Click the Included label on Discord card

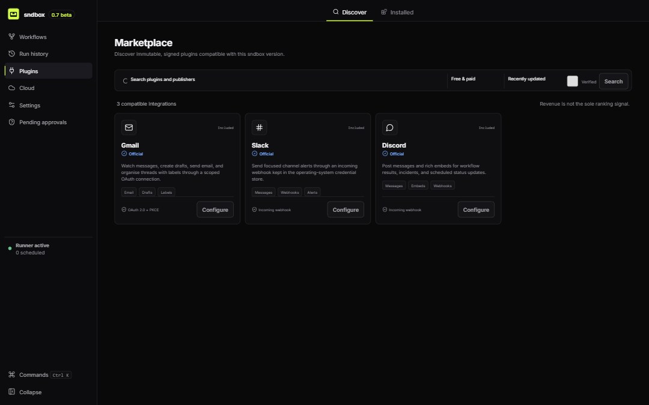tap(486, 128)
